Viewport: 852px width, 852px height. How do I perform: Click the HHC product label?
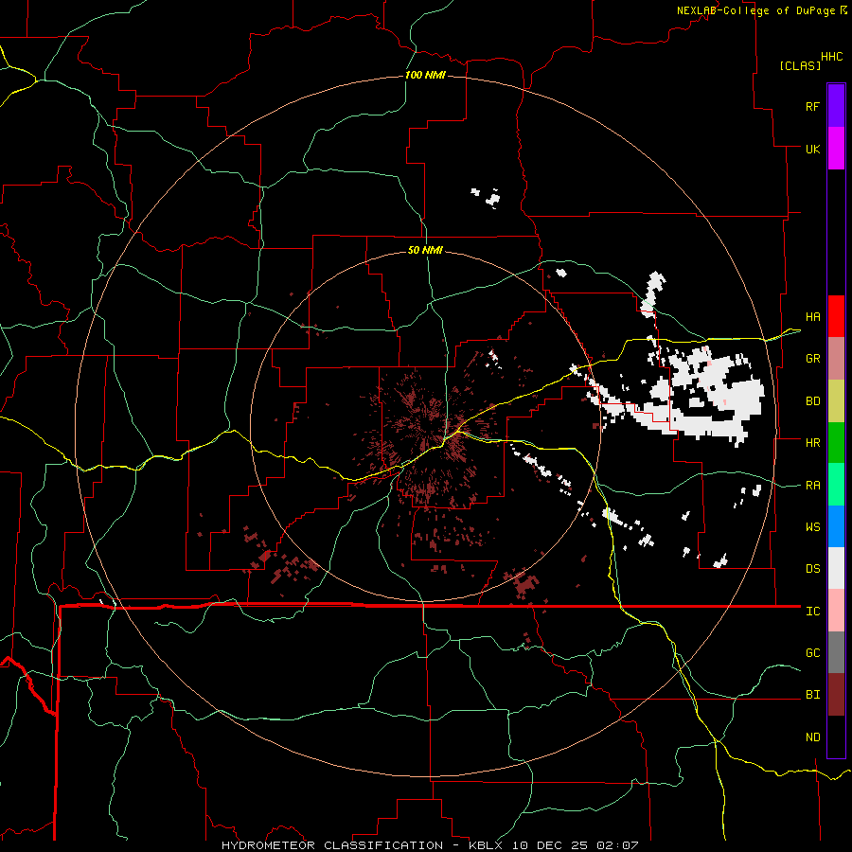pos(832,57)
